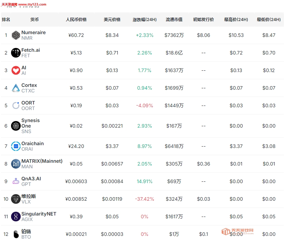Open the Oraichain coin name link
This screenshot has height=240, width=287.
(x=32, y=143)
